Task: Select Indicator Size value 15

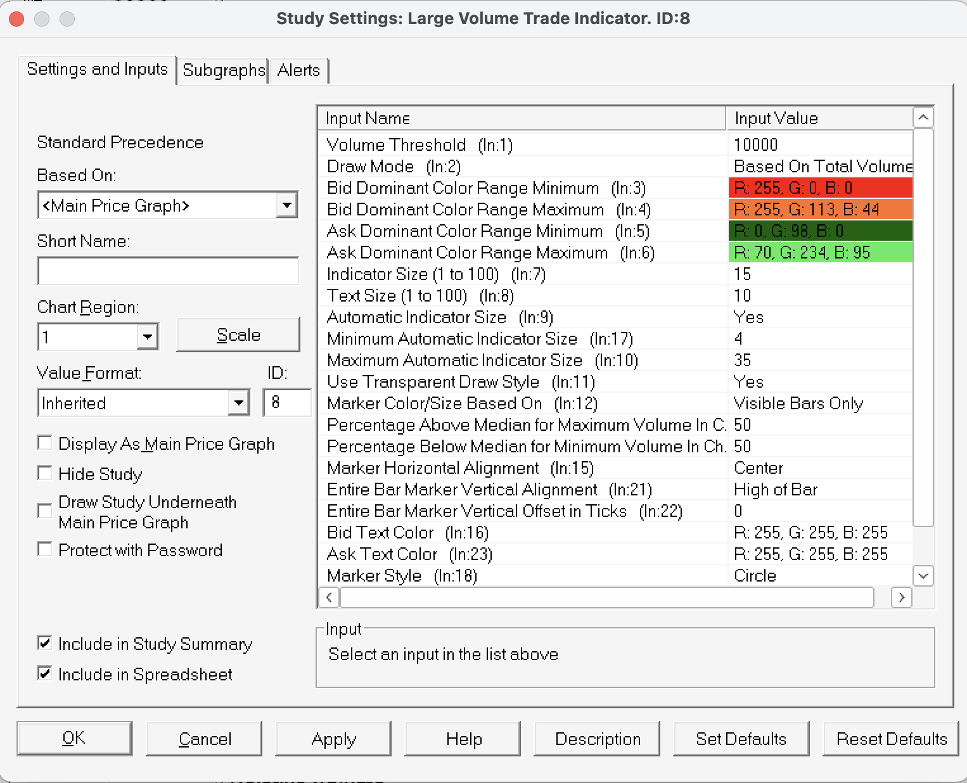Action: pos(742,274)
